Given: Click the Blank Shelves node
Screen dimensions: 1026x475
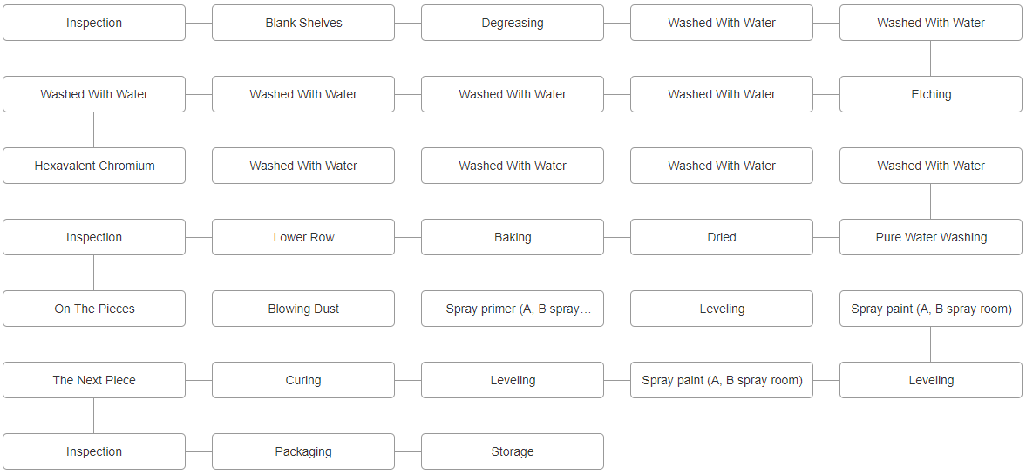Looking at the screenshot, I should click(303, 23).
